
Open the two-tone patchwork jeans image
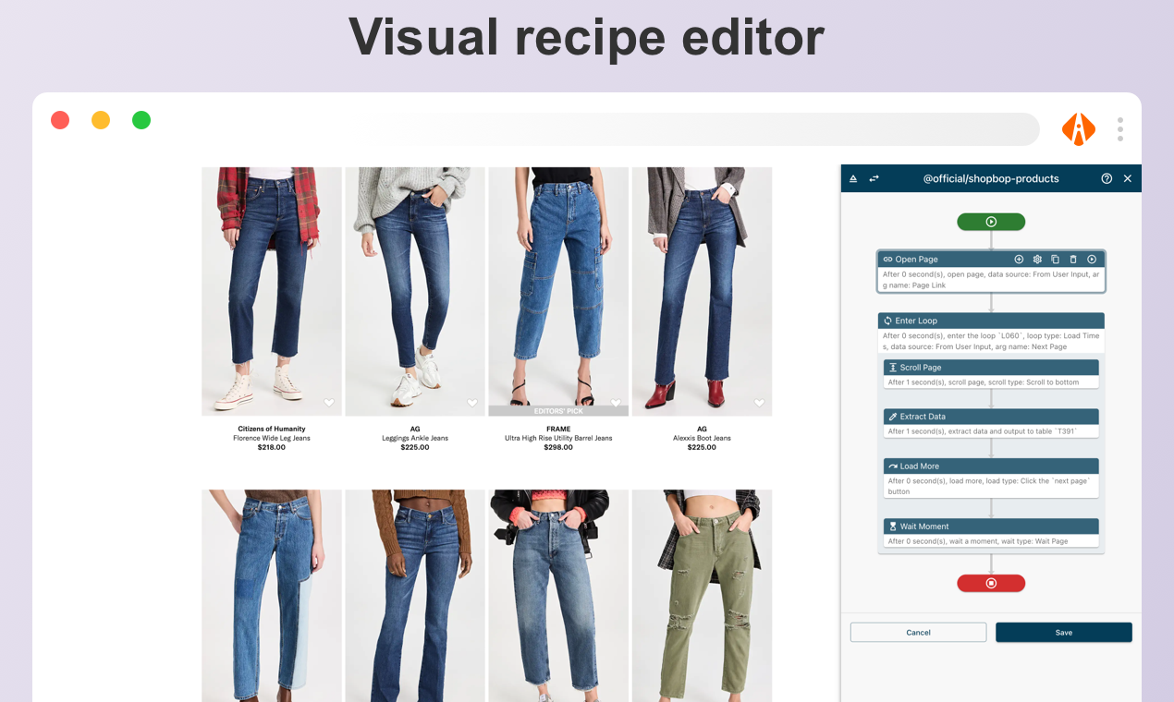pos(272,596)
